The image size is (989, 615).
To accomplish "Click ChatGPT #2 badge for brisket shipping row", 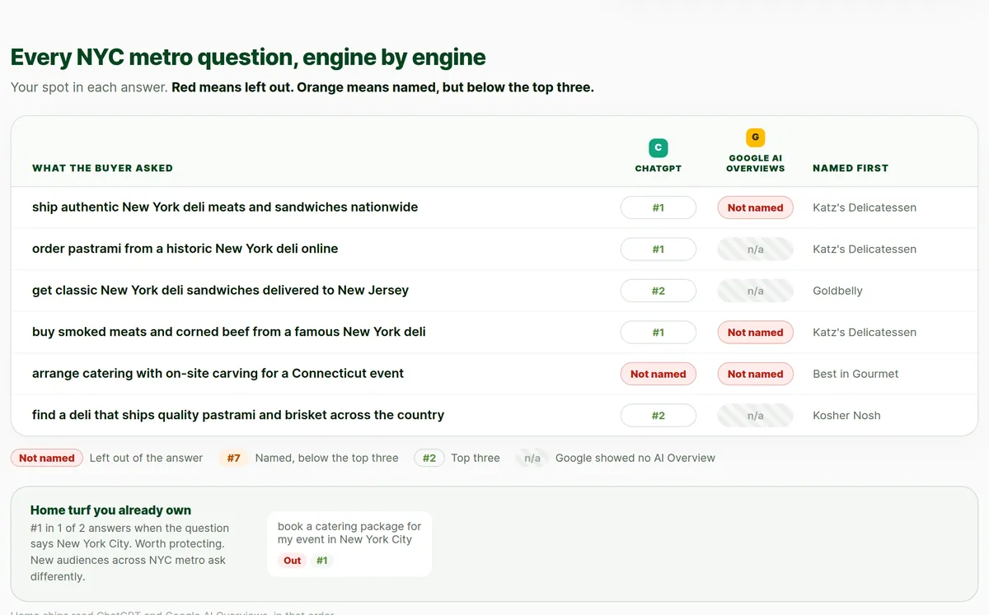I will pyautogui.click(x=658, y=415).
